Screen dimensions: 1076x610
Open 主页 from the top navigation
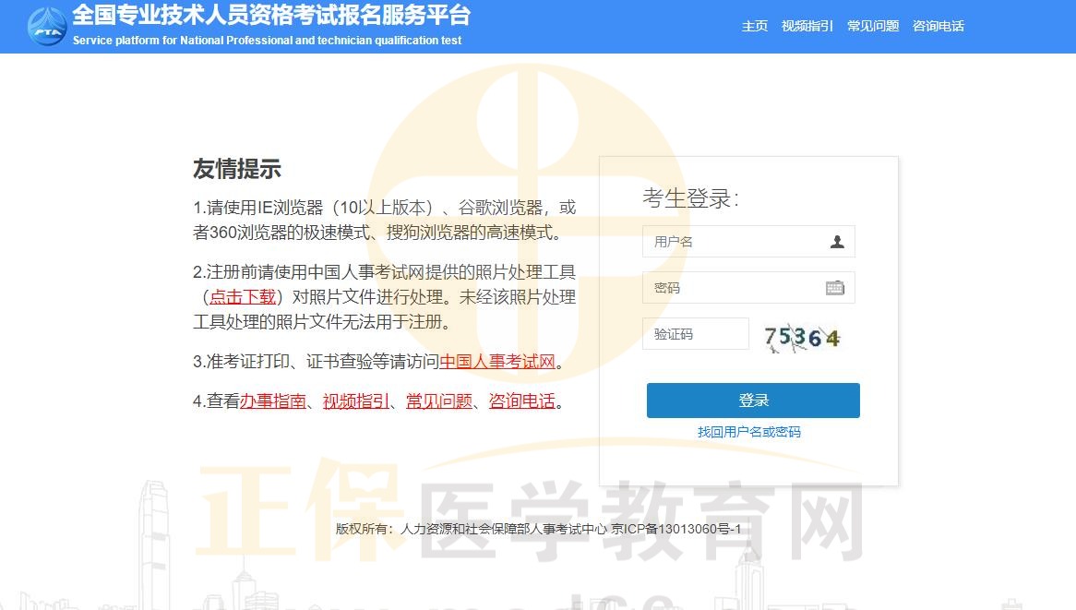point(754,27)
